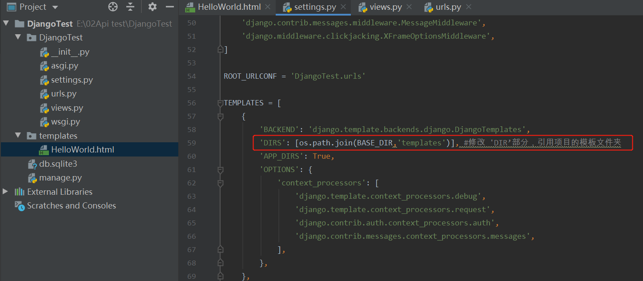Click the locate/select opened file target icon
The image size is (643, 281).
coord(113,7)
